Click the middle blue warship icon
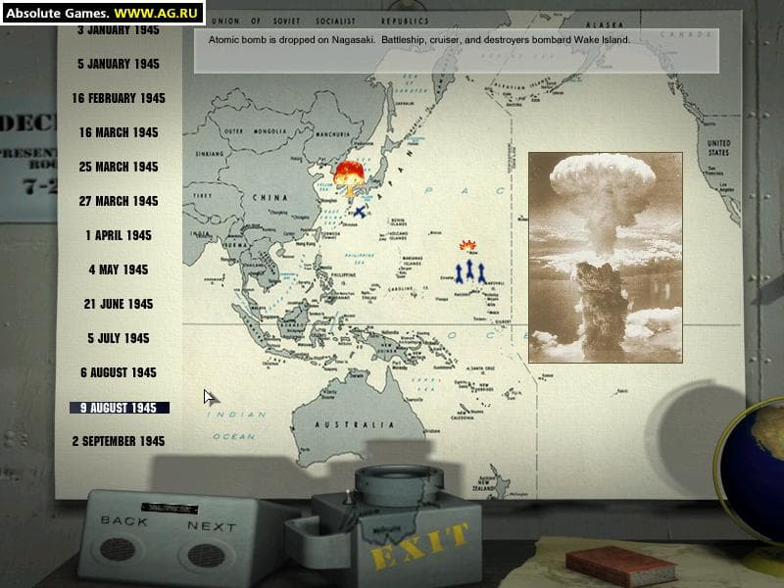The height and width of the screenshot is (588, 784). (x=469, y=270)
